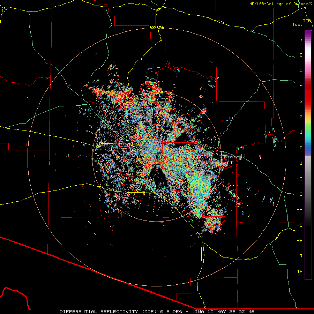Click the 1 value on the color scale

[301, 132]
